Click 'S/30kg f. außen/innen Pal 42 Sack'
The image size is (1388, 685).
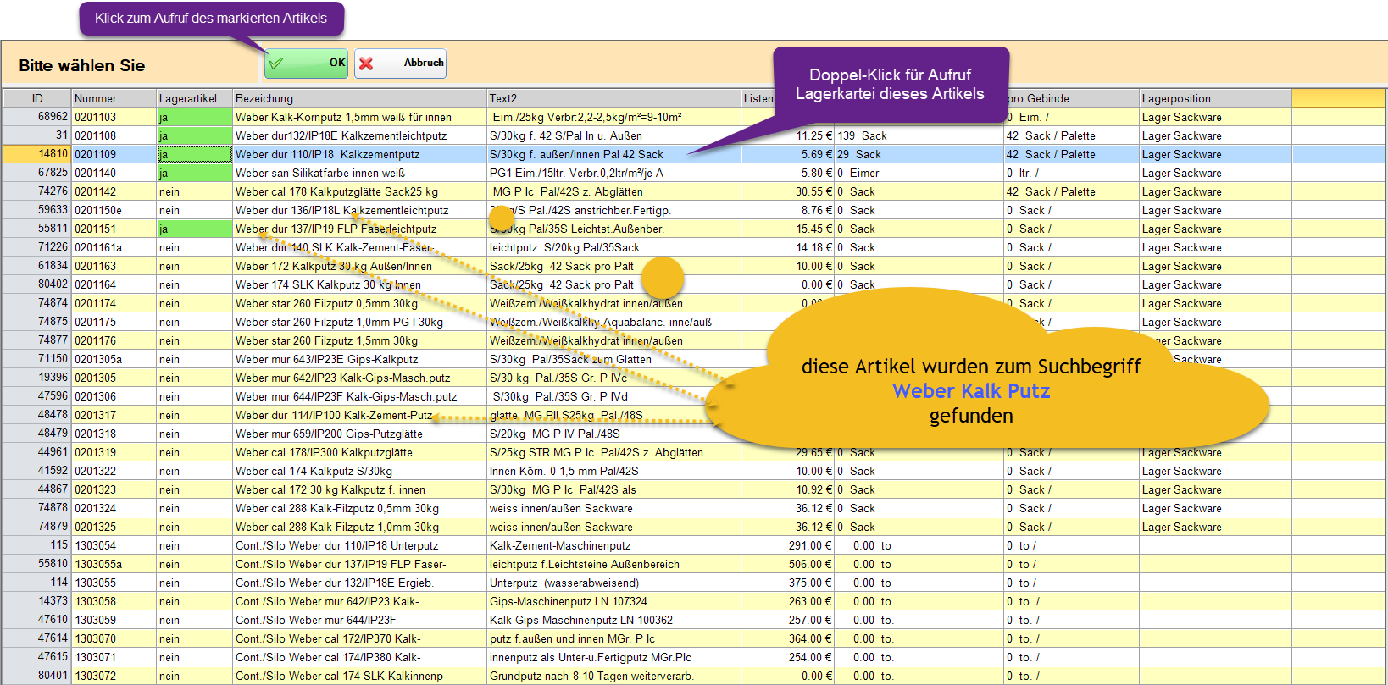[614, 154]
